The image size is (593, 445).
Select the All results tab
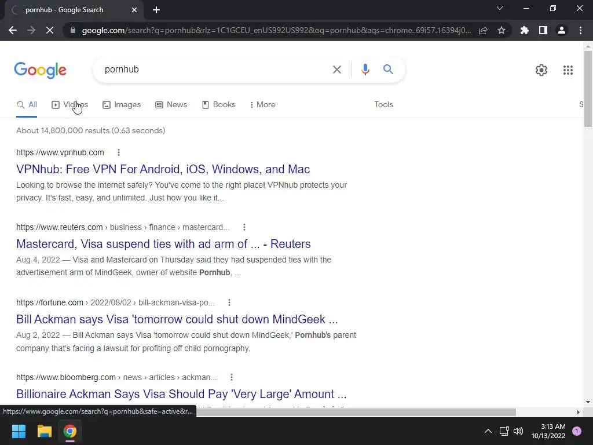[x=27, y=105]
